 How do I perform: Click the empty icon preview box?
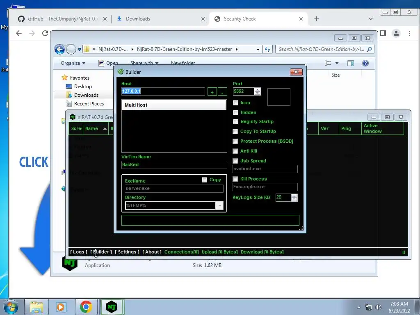tap(278, 97)
